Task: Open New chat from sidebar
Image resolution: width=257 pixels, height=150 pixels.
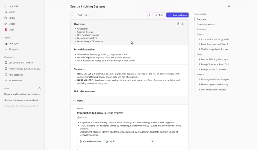Action: point(11,6)
